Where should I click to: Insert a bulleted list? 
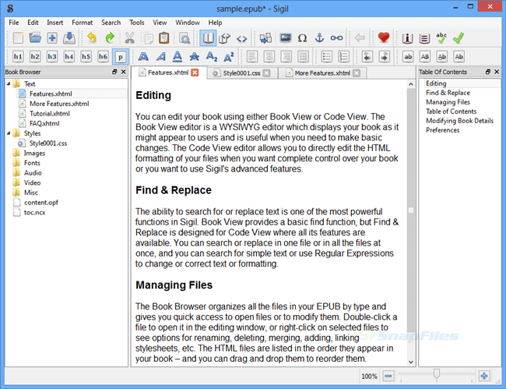(x=327, y=57)
